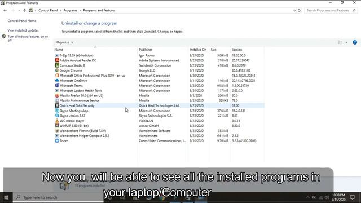Click publisher Zoom Video Communications

[x=162, y=140]
